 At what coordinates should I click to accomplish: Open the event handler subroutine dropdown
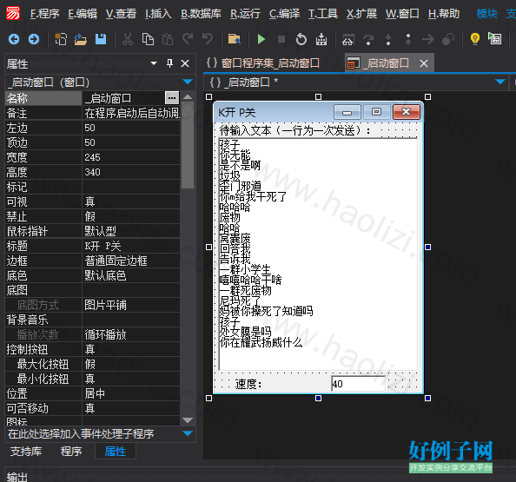coord(188,433)
